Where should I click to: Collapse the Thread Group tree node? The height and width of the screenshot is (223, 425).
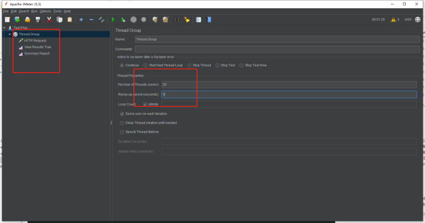(10, 34)
